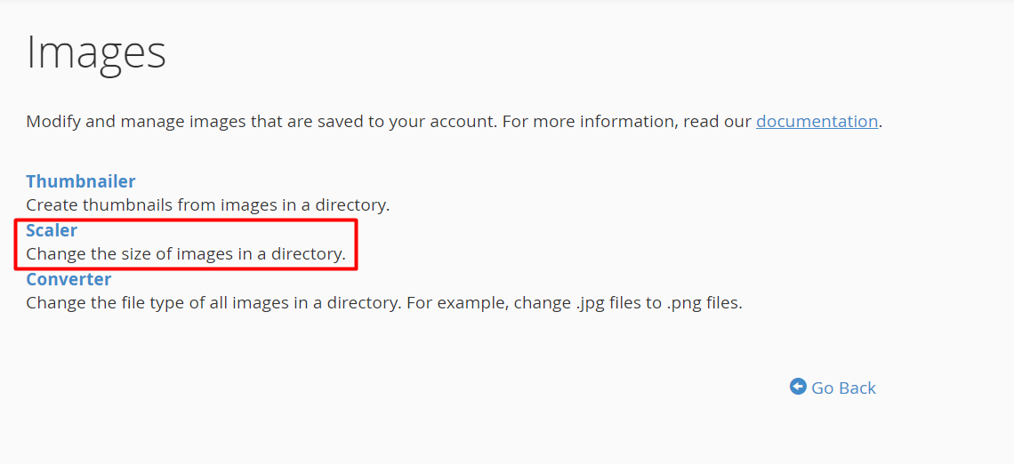The image size is (1014, 464).
Task: Click the 'Modify and manage images' intro text
Action: tap(261, 122)
